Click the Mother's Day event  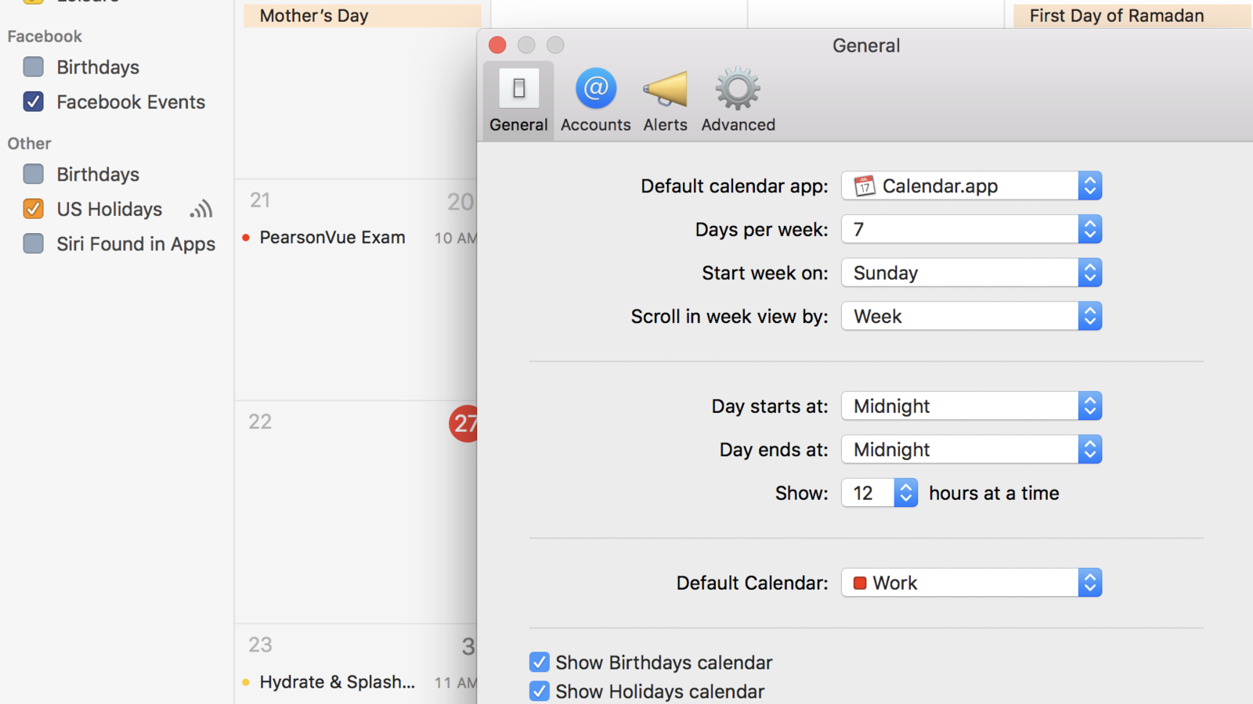click(312, 15)
